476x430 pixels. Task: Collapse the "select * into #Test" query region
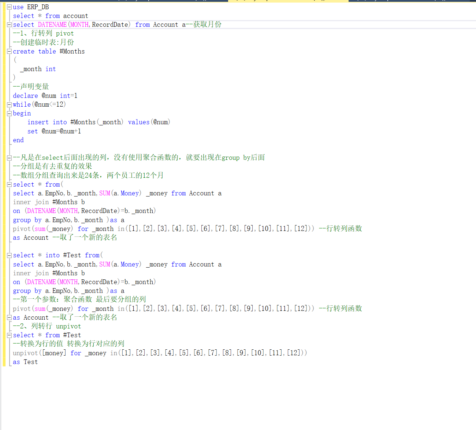[x=9, y=255]
